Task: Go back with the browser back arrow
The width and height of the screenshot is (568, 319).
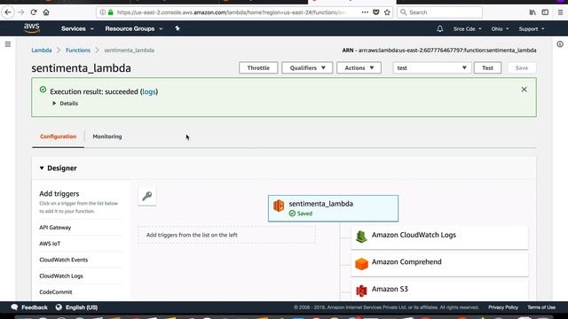Action: click(x=8, y=12)
